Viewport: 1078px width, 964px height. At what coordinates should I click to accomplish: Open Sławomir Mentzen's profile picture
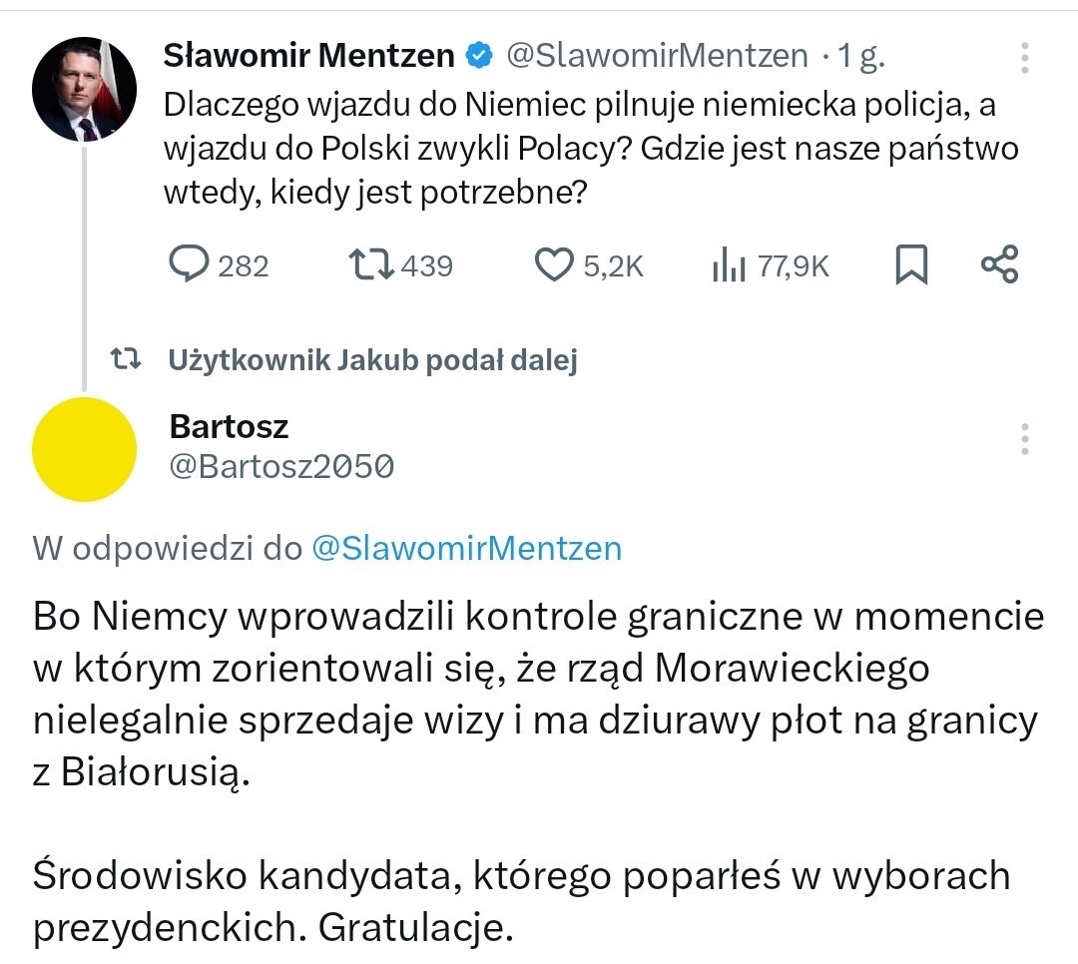pos(85,92)
